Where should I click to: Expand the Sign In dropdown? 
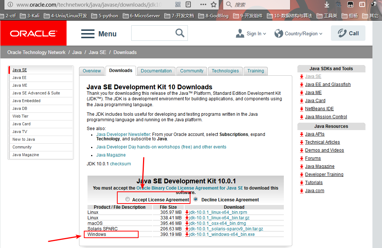[265, 34]
